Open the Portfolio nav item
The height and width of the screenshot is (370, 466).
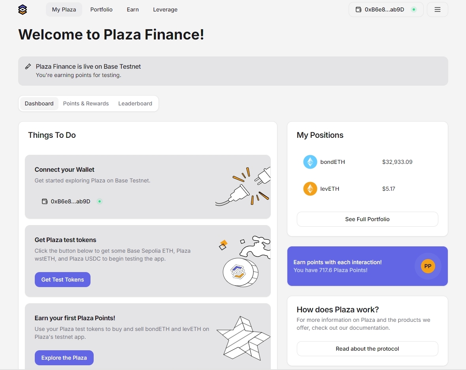[x=101, y=9]
